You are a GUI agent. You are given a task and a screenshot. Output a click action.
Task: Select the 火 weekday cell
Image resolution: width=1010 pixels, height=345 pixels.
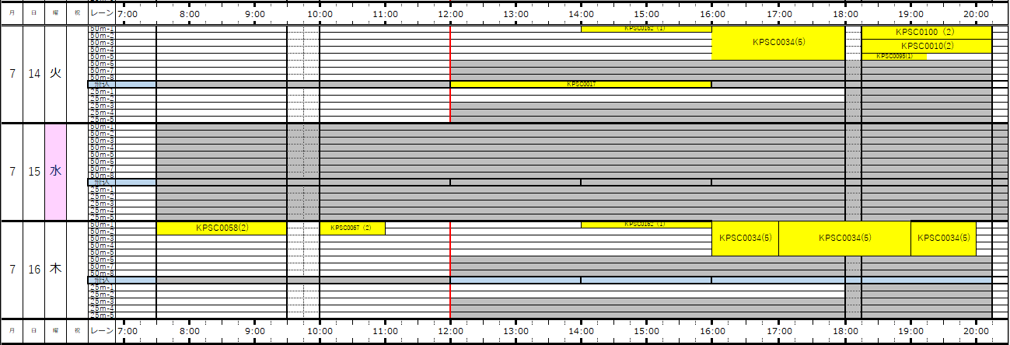click(56, 74)
